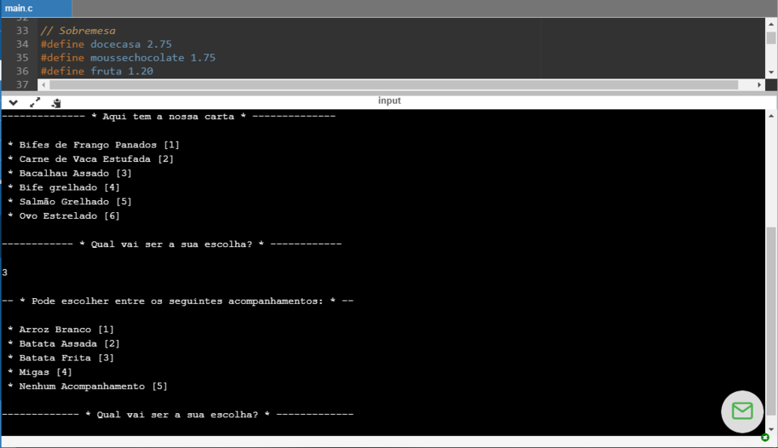Viewport: 778px width, 448px height.
Task: Click editor scrollbar up arrow
Action: click(x=771, y=23)
